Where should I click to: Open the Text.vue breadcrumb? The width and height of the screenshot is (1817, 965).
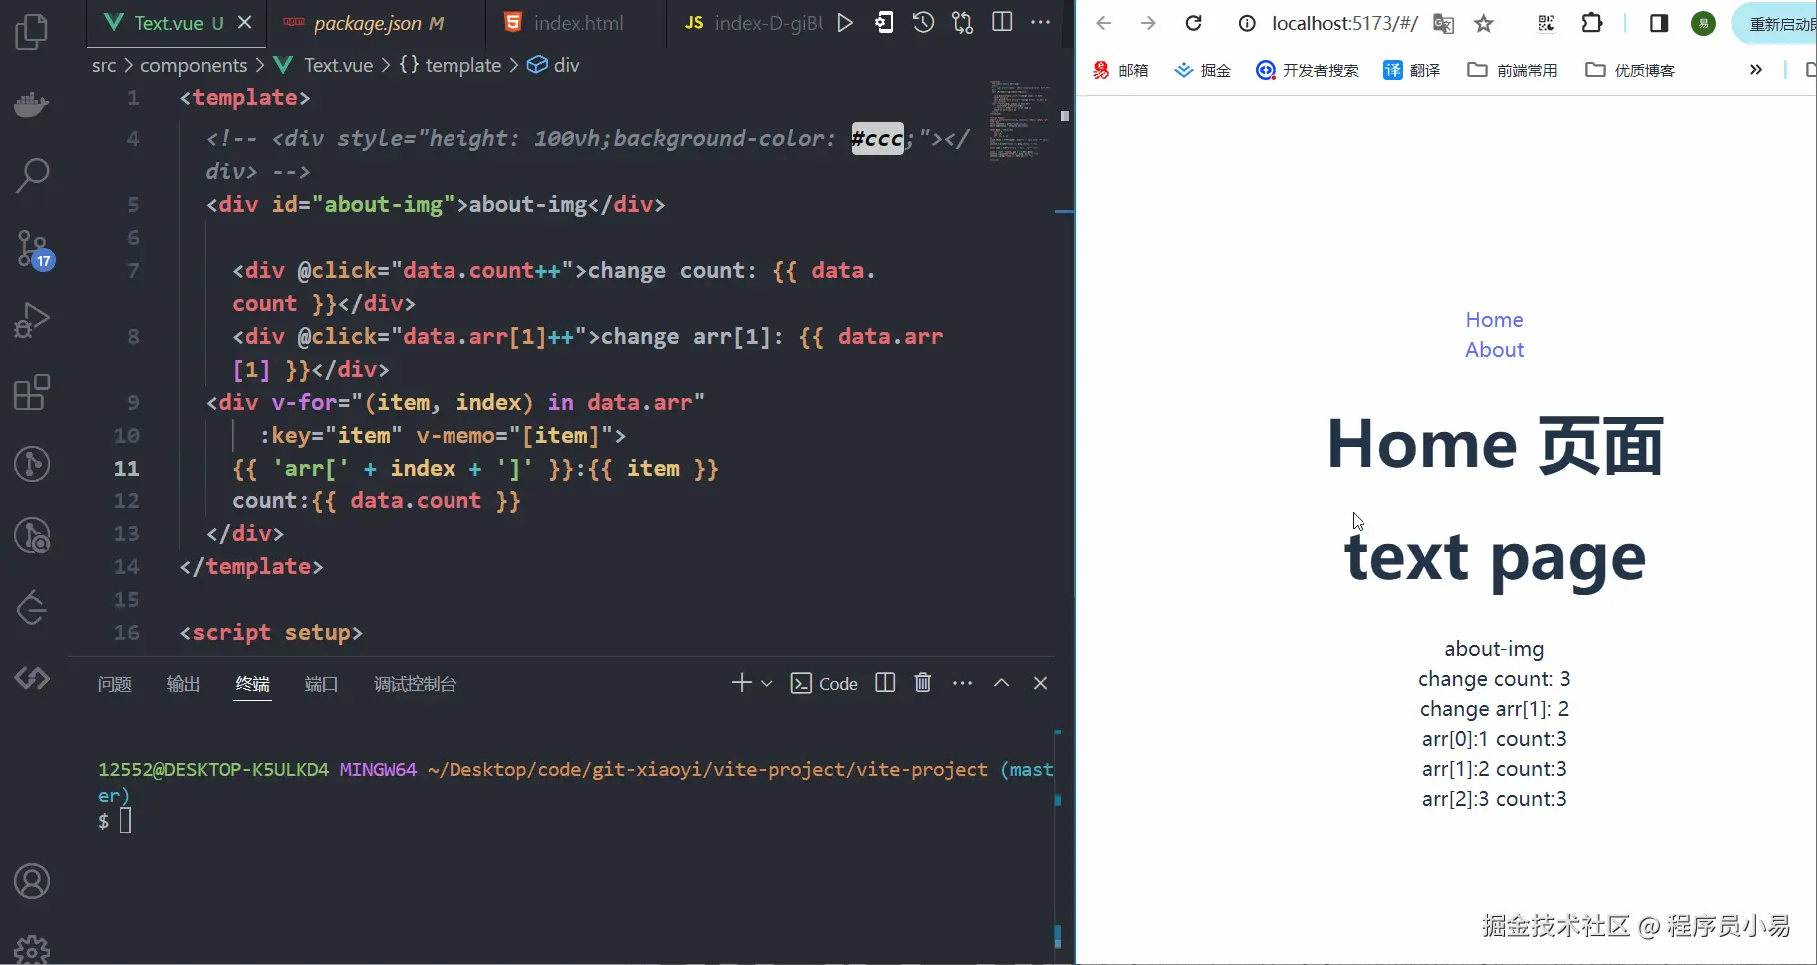(324, 65)
